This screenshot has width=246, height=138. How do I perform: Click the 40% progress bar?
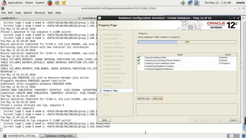[x=187, y=42]
